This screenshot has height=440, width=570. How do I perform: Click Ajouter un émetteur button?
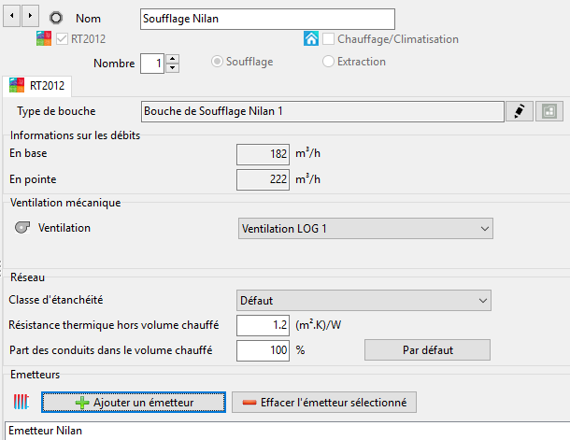coord(134,403)
